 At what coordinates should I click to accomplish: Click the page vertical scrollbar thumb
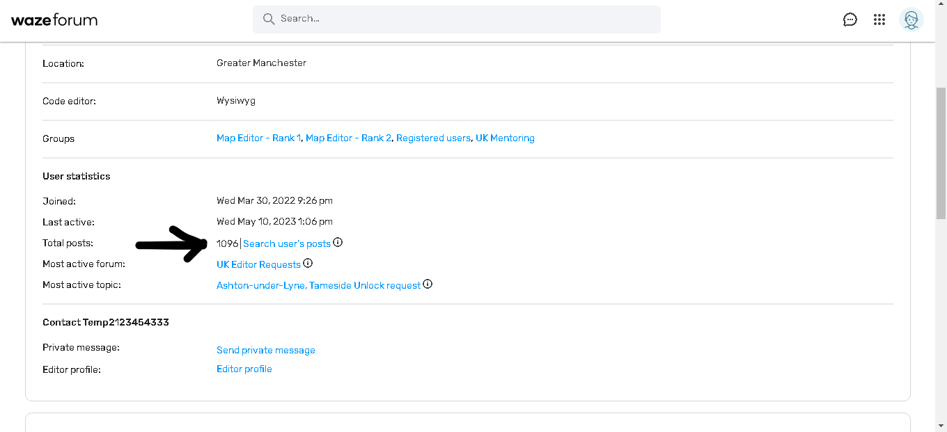pos(941,154)
